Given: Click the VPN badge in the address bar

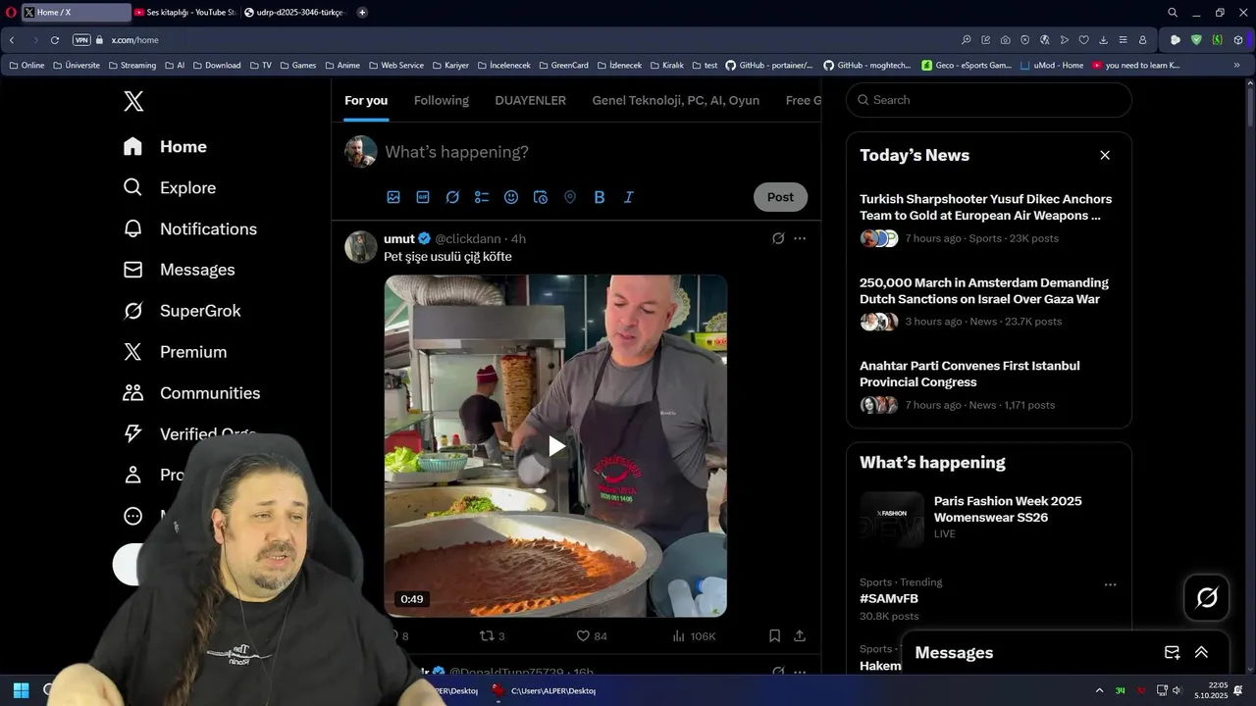Looking at the screenshot, I should pos(81,40).
